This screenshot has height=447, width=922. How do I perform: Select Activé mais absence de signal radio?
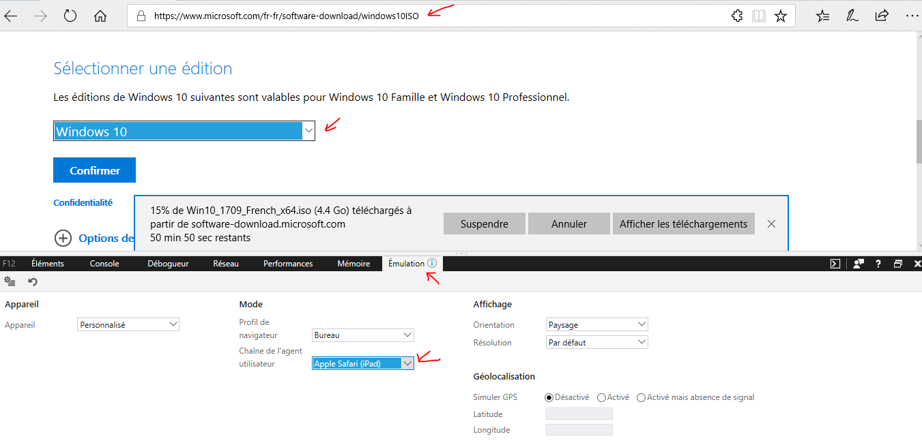pyautogui.click(x=641, y=397)
